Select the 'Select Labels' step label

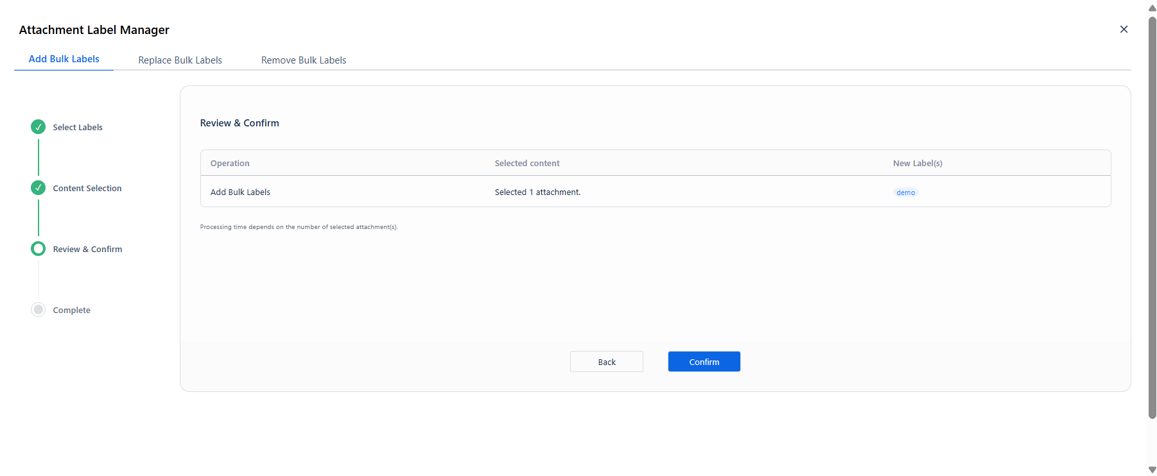pos(78,128)
